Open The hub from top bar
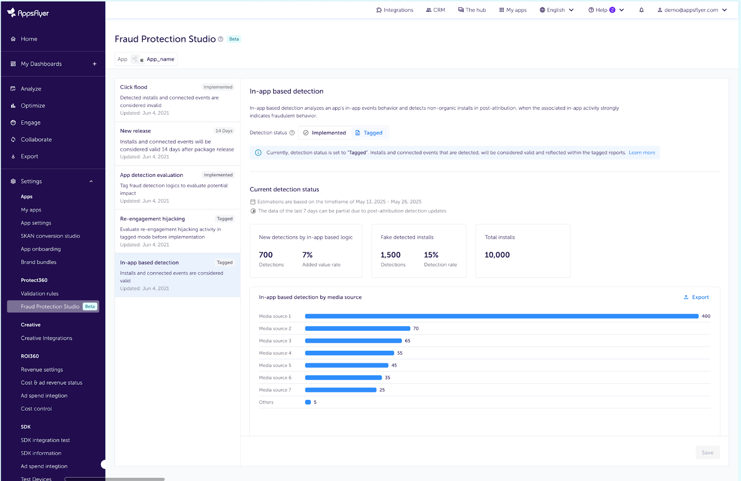Viewport: 741px width, 481px height. 472,10
